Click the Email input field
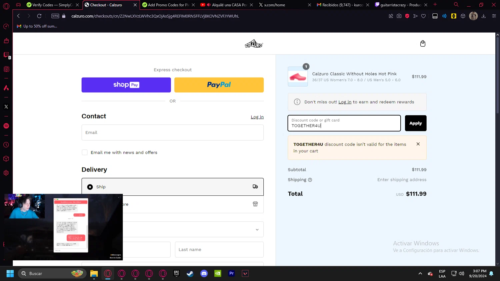The height and width of the screenshot is (281, 500). [x=173, y=133]
